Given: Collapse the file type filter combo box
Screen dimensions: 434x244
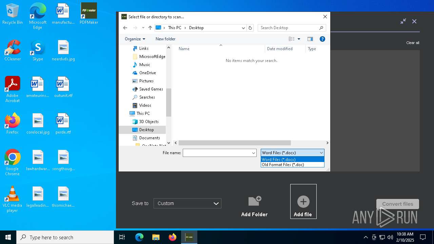Looking at the screenshot, I should pyautogui.click(x=321, y=153).
